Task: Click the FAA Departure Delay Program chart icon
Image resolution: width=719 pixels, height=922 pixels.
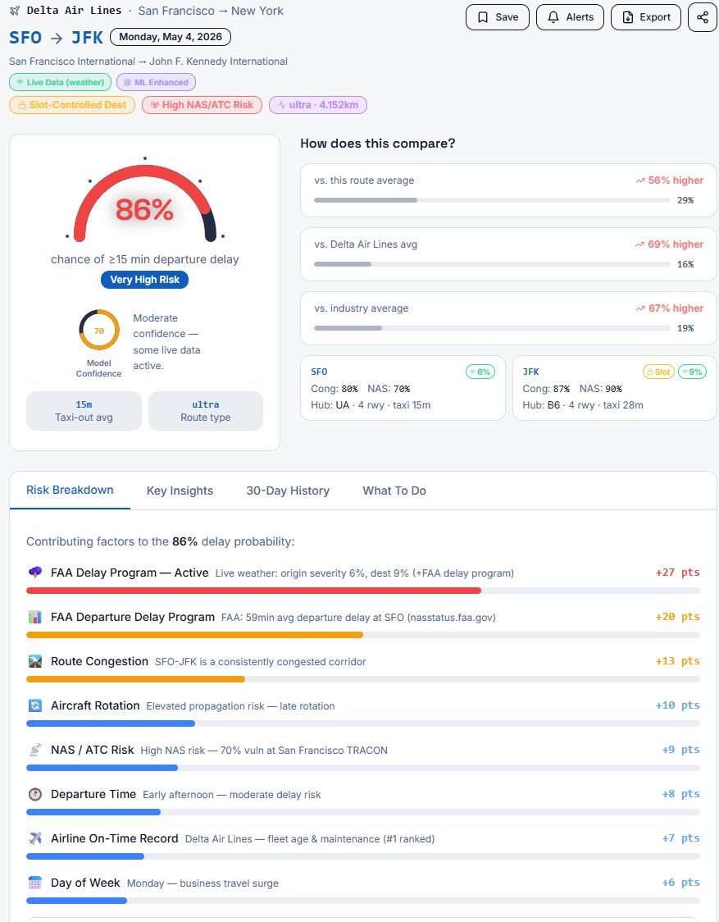Action: tap(35, 617)
